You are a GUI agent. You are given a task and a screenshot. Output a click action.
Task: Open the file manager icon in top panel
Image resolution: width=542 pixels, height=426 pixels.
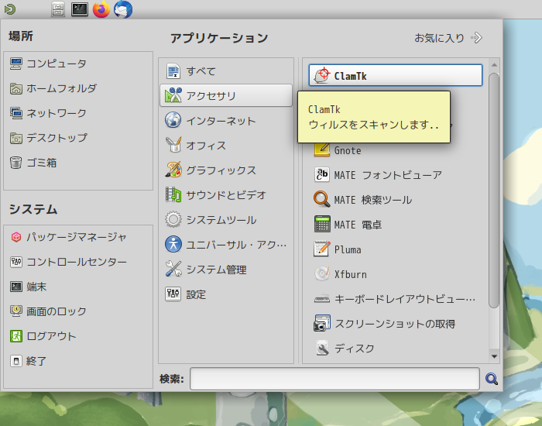[x=58, y=9]
